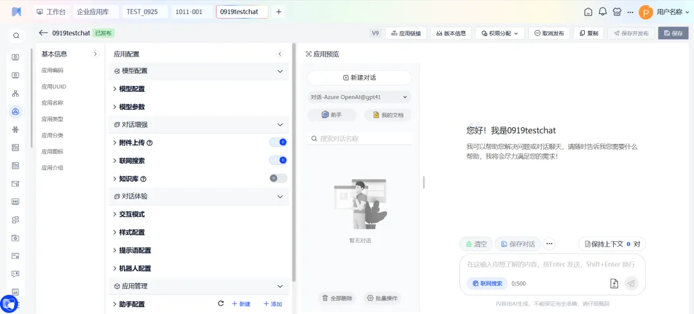Open the sidebar folder icon

(x=15, y=238)
